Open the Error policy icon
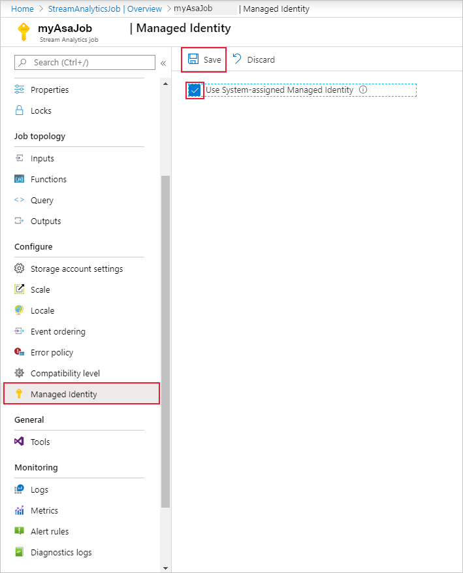 click(x=20, y=352)
